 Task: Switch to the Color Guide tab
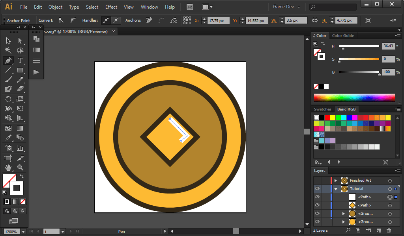click(x=343, y=35)
